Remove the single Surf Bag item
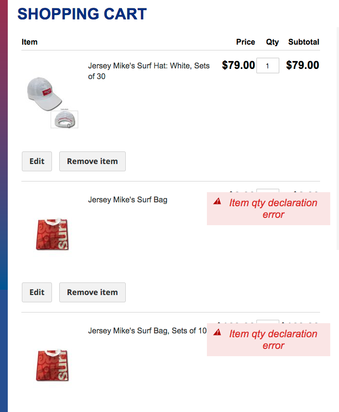The width and height of the screenshot is (339, 412). point(92,293)
